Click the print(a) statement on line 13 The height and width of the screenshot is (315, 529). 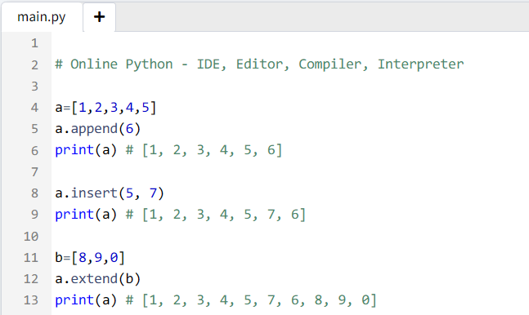point(86,300)
